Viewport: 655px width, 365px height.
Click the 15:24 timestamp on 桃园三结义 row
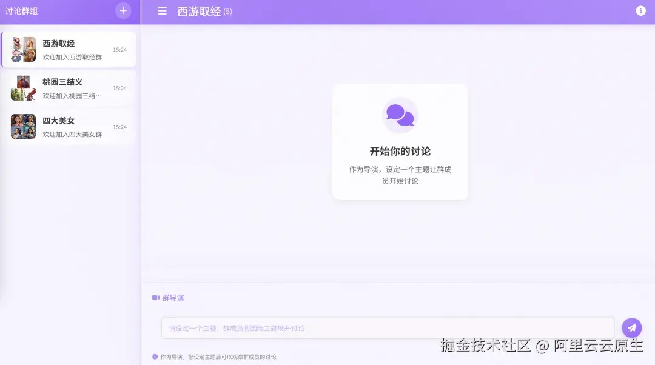[120, 88]
